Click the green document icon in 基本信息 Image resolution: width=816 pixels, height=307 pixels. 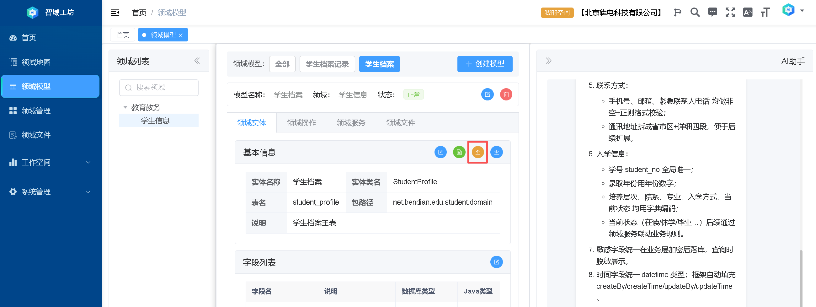[459, 152]
